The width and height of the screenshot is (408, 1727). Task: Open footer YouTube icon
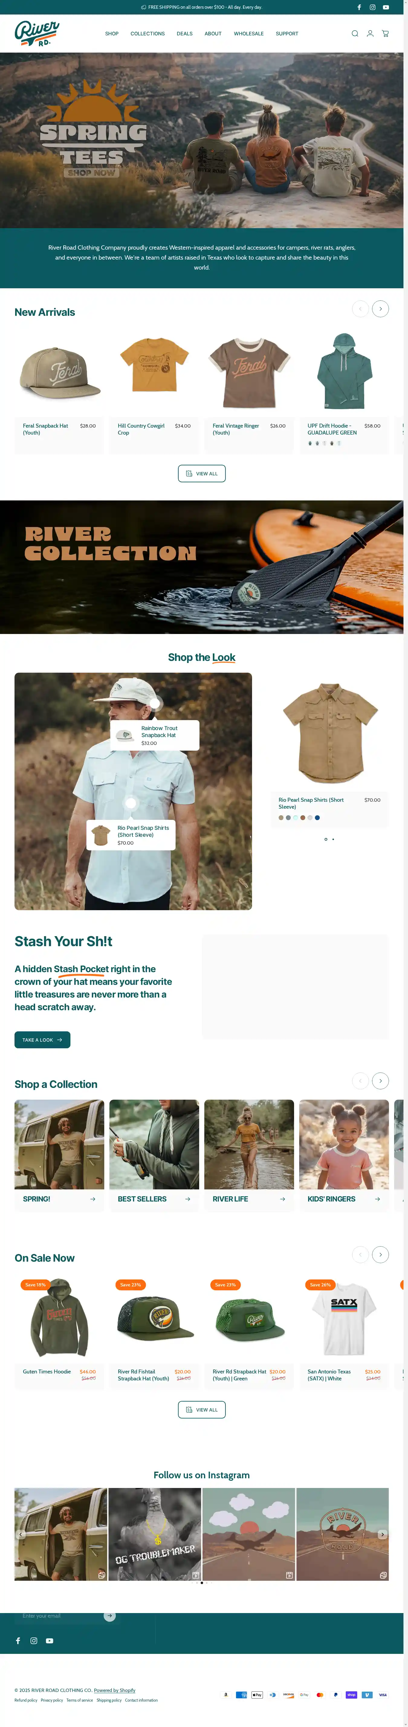[50, 1641]
